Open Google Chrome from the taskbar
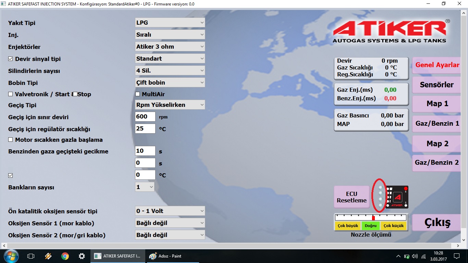 [65, 256]
